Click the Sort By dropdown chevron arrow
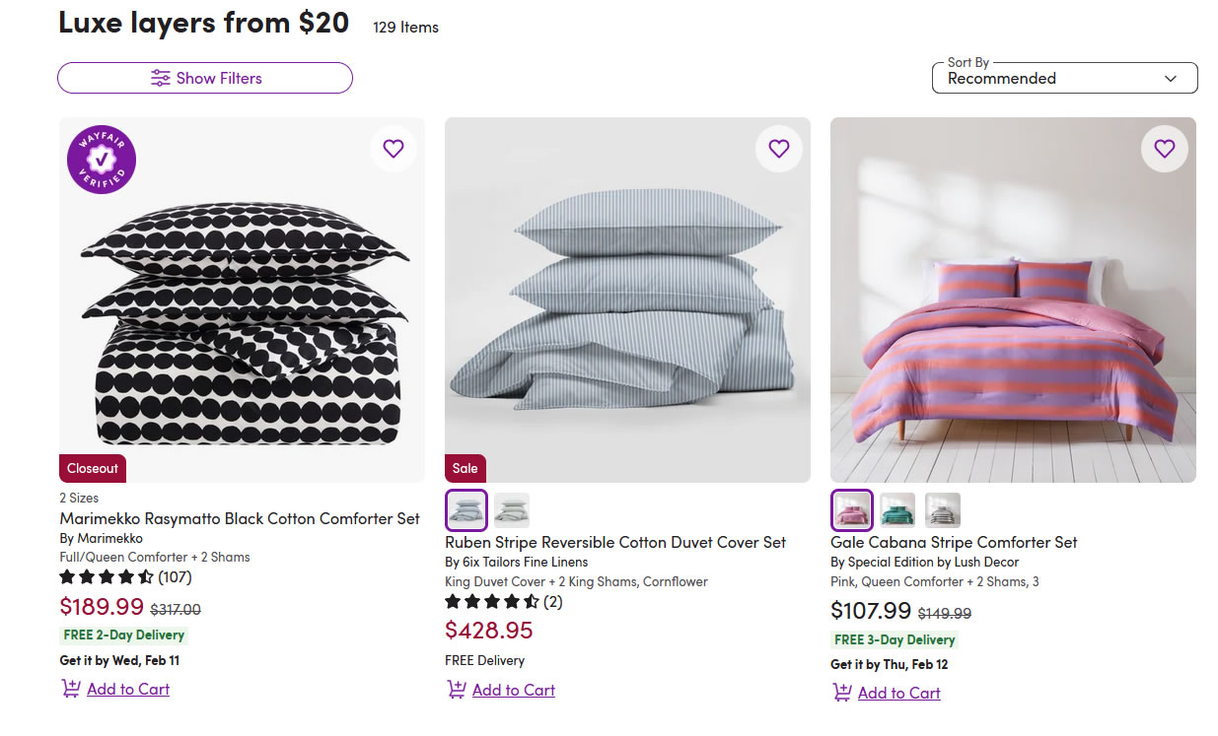 tap(1171, 79)
